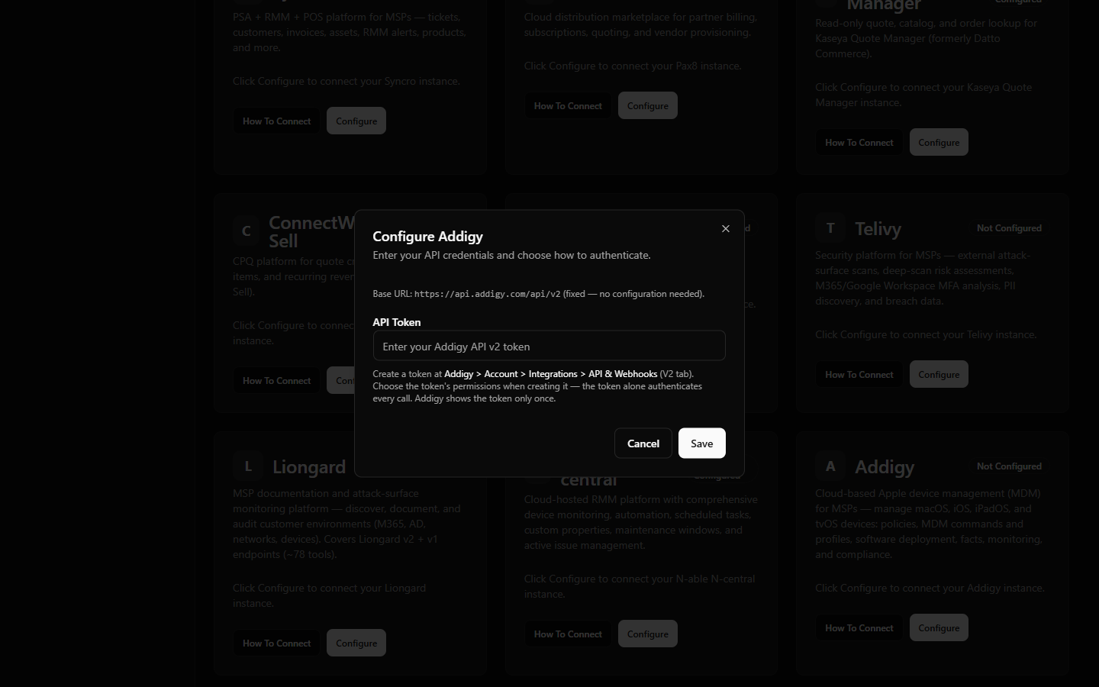
Task: Configure Kaseya Quote Manager instance
Action: point(939,142)
